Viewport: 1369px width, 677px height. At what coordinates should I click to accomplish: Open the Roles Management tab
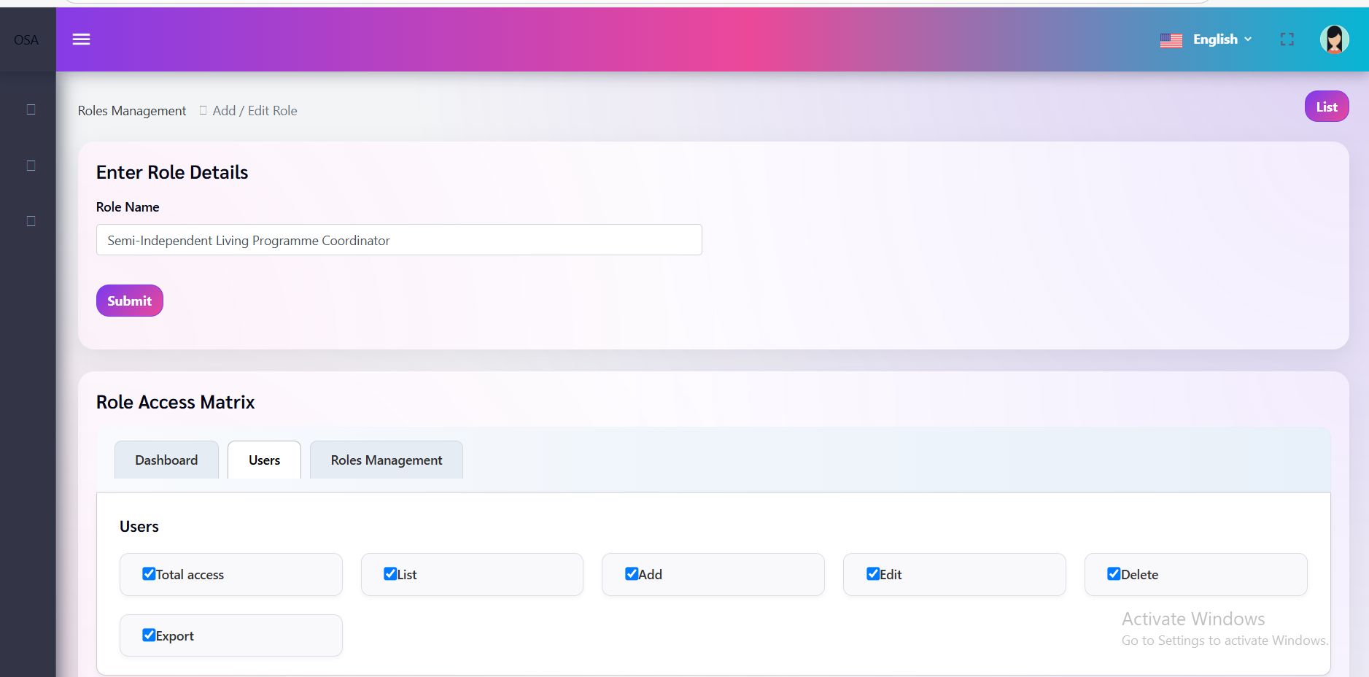point(387,460)
